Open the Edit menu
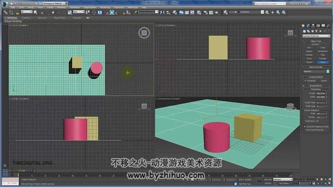333x187 pixels. [x=13, y=7]
